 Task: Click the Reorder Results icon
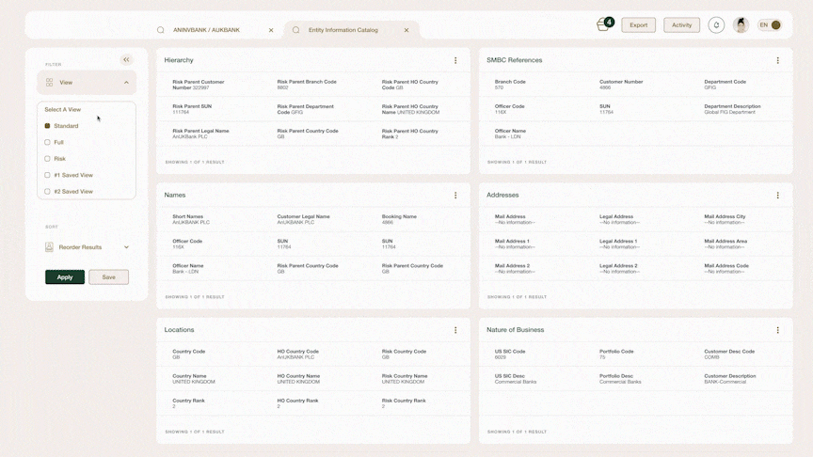49,247
